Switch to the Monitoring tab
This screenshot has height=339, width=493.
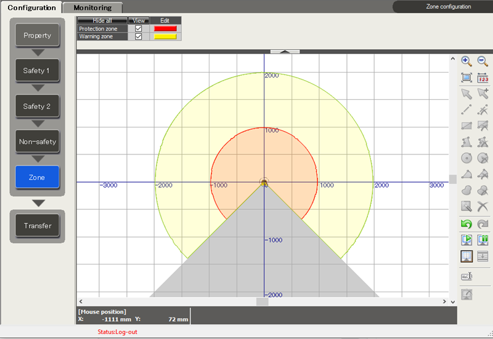[x=92, y=7]
